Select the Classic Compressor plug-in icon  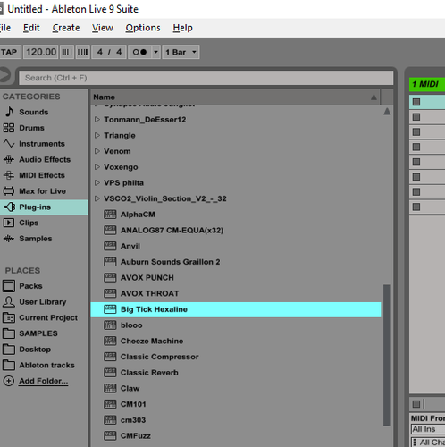[110, 357]
